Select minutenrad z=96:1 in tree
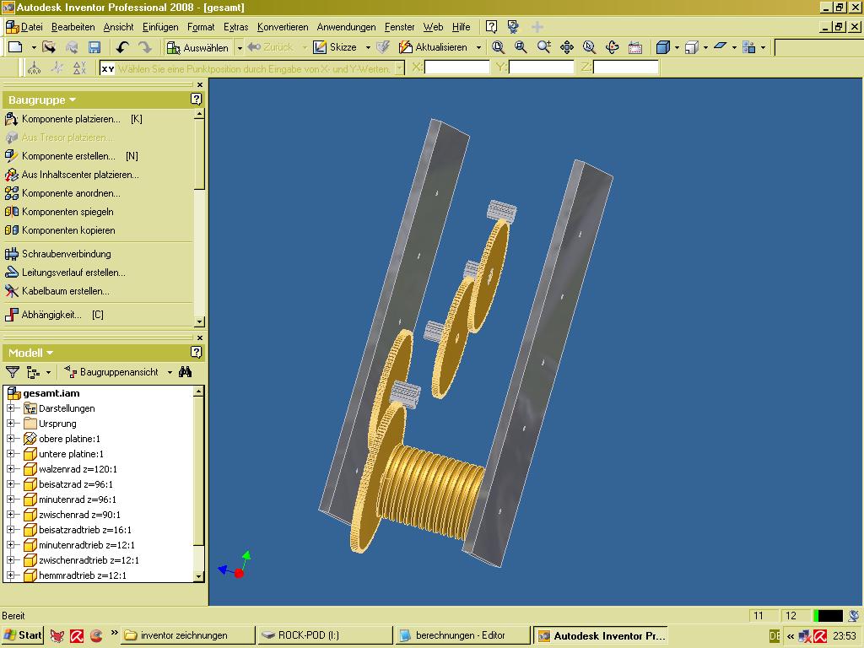864x648 pixels. [77, 499]
